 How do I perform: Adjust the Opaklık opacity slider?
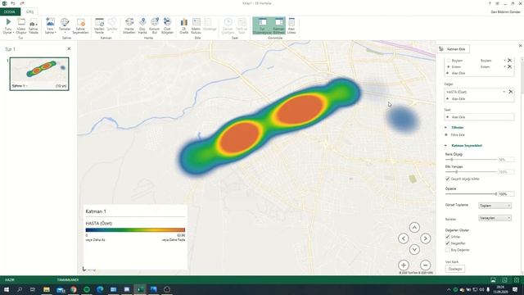tap(496, 194)
